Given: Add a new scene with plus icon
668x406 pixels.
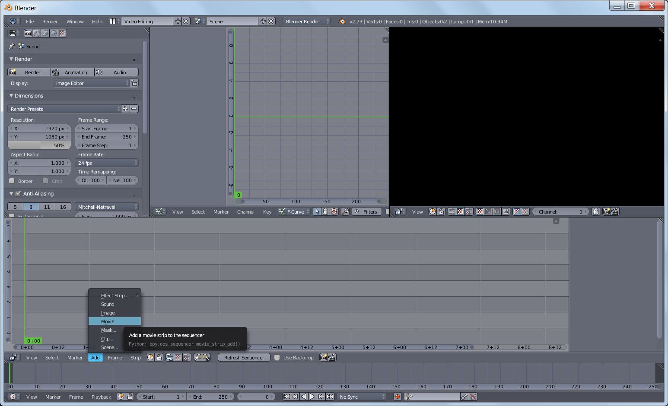Looking at the screenshot, I should 263,21.
